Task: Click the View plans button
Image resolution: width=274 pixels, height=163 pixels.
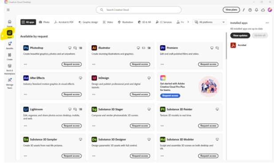Action: point(231,10)
